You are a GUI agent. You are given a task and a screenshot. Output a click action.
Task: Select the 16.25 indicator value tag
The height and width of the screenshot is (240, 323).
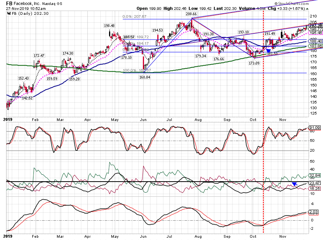tap(315, 189)
